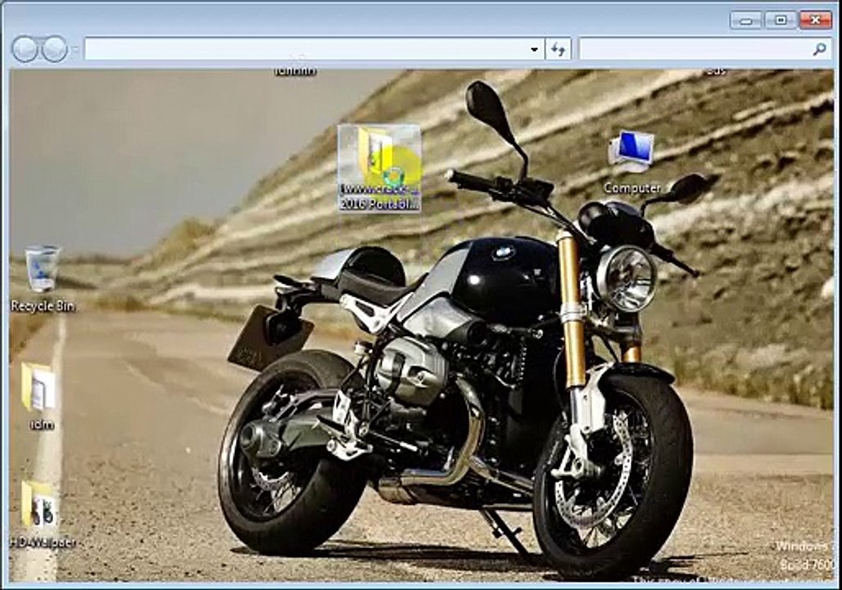
Task: Click the 'Recycle Bin' label text
Action: click(x=43, y=306)
